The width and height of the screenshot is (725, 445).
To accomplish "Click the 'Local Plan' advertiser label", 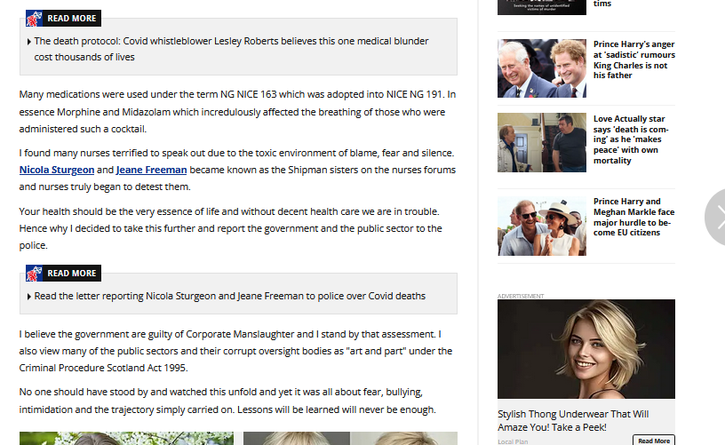I will click(513, 441).
